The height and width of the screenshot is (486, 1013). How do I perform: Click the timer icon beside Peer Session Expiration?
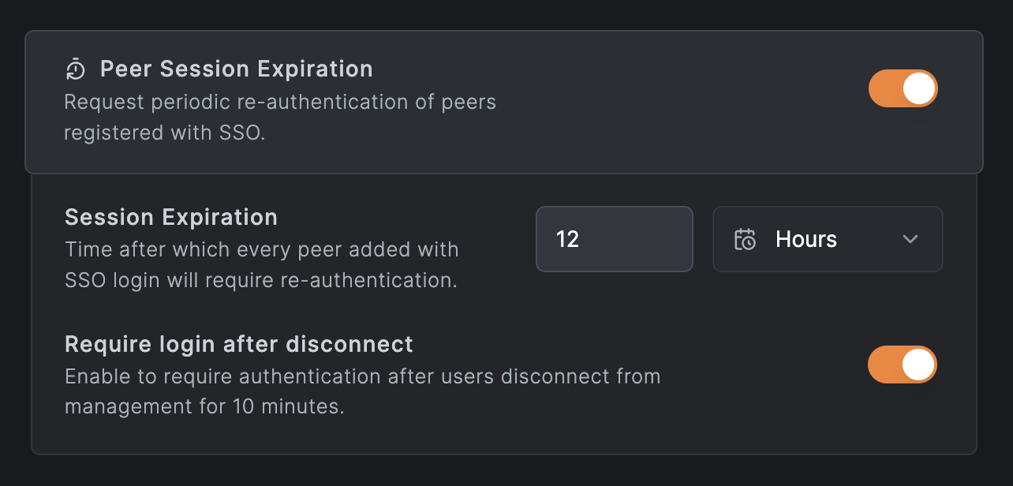click(75, 69)
